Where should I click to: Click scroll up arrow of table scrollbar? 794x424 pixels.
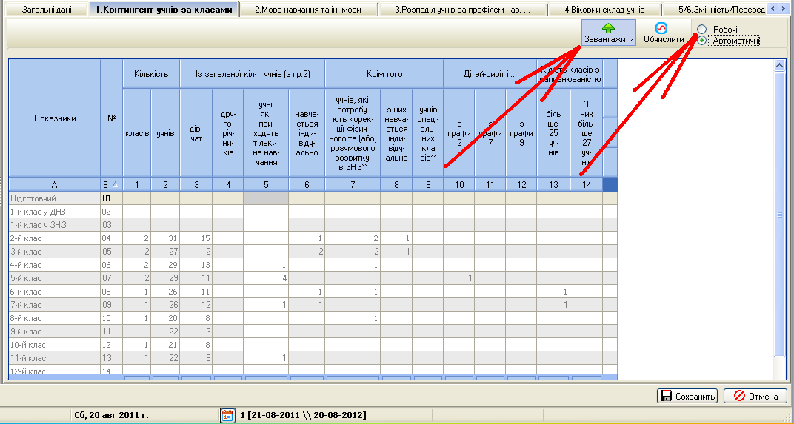click(x=780, y=66)
